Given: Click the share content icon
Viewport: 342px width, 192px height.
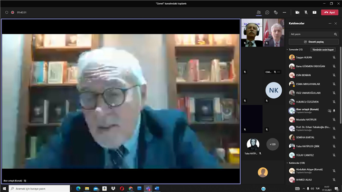Looking at the screenshot, I should [x=314, y=12].
